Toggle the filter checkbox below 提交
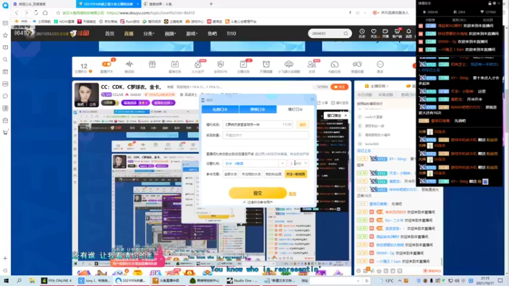This screenshot has width=509, height=286. tap(244, 202)
